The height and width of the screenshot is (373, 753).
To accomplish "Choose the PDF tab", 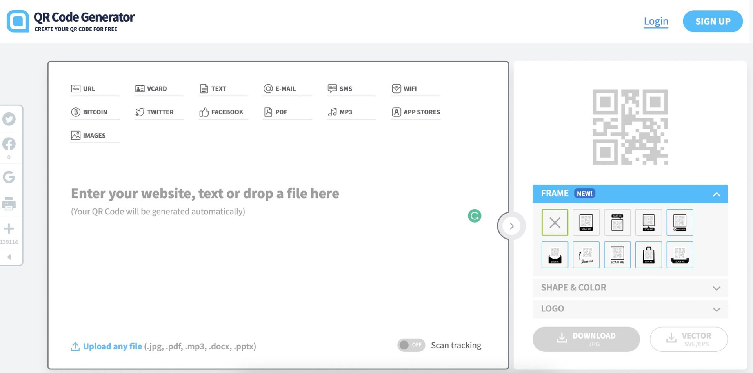I will (x=287, y=112).
